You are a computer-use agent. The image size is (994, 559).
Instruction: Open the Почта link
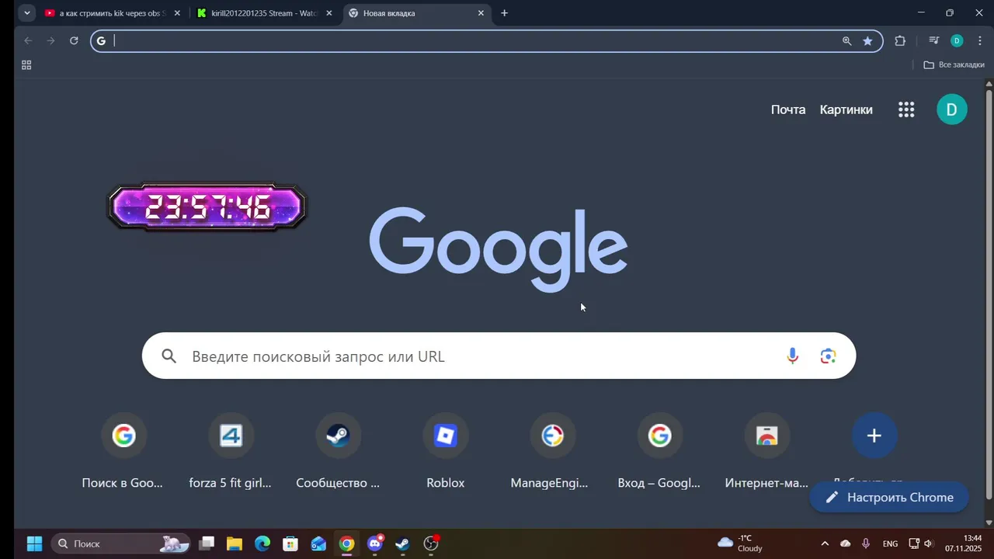pos(788,109)
